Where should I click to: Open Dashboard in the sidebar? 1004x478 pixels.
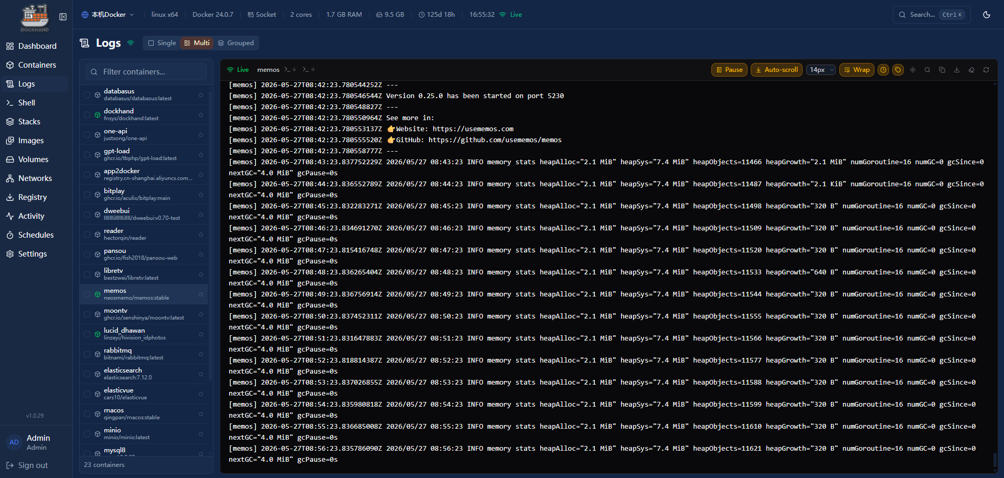click(35, 46)
